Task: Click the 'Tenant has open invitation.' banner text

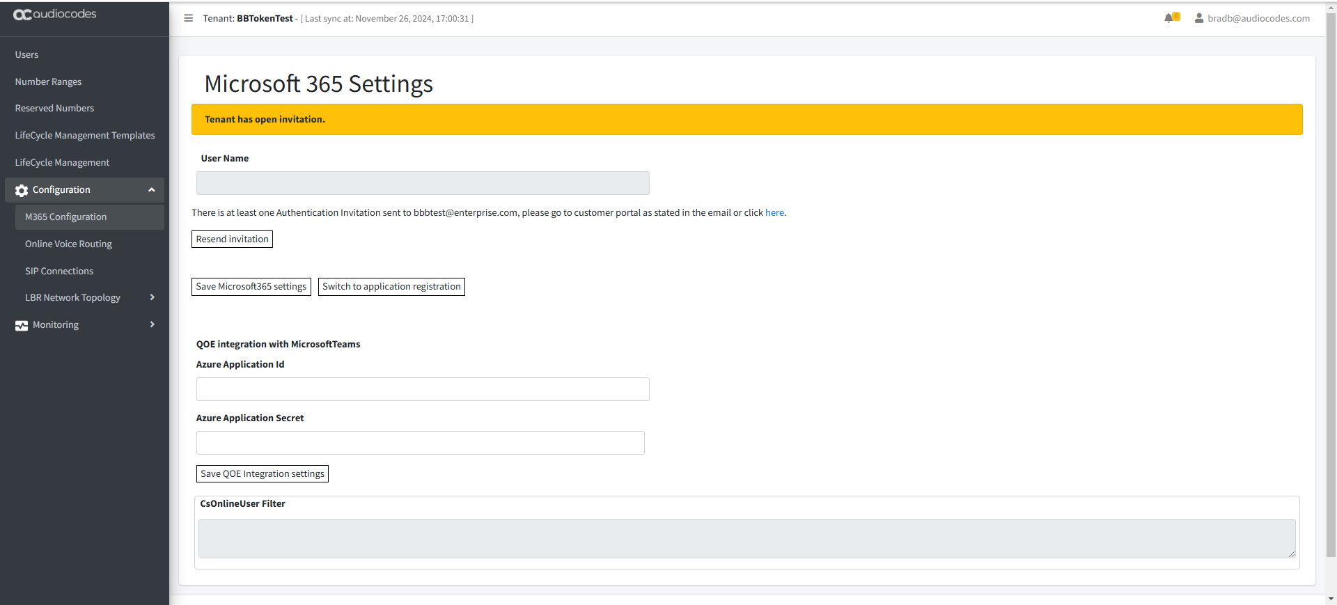Action: [x=265, y=119]
